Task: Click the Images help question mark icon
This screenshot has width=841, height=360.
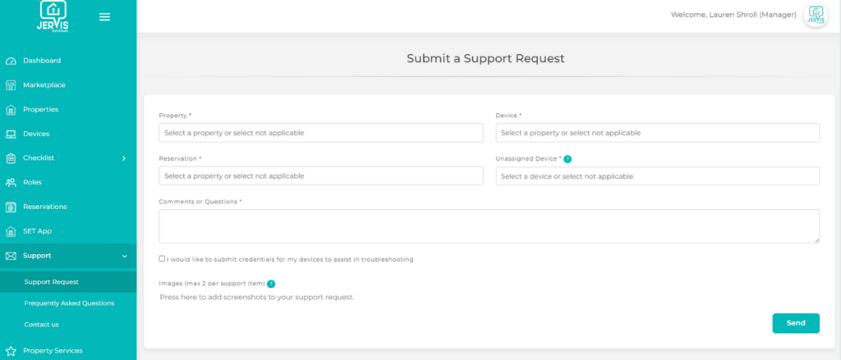Action: [271, 284]
